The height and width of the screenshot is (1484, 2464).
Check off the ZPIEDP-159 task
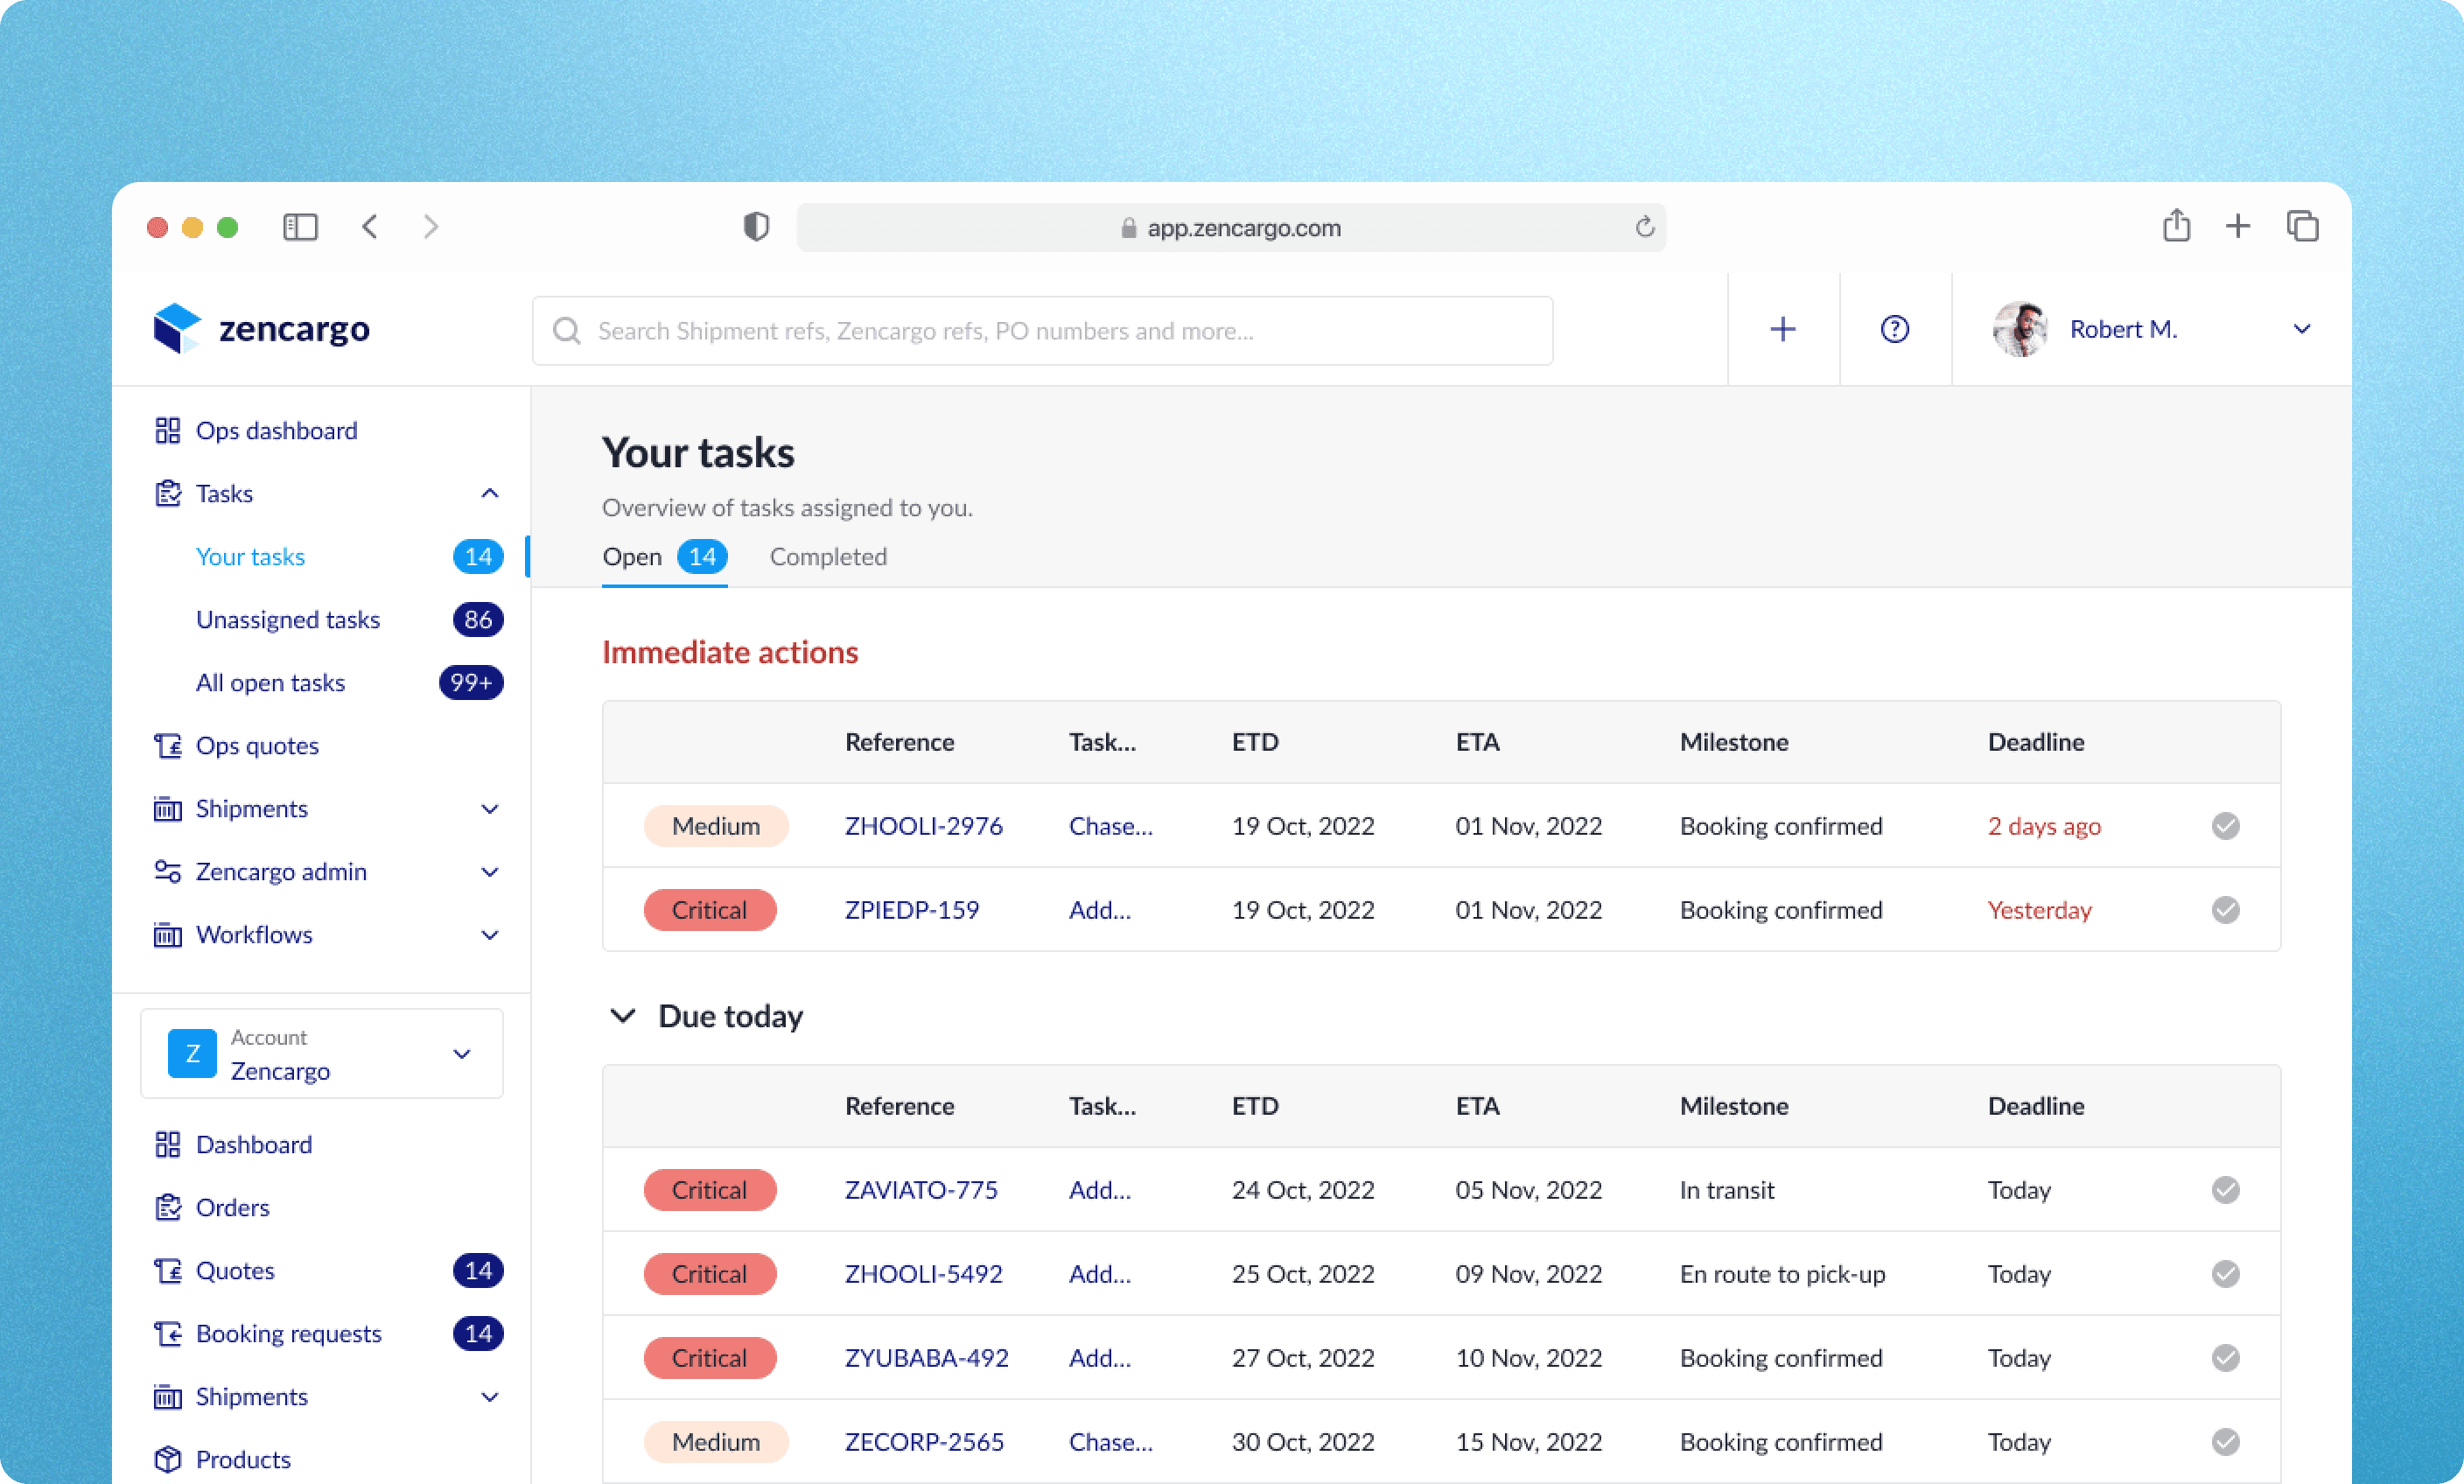pos(2225,910)
